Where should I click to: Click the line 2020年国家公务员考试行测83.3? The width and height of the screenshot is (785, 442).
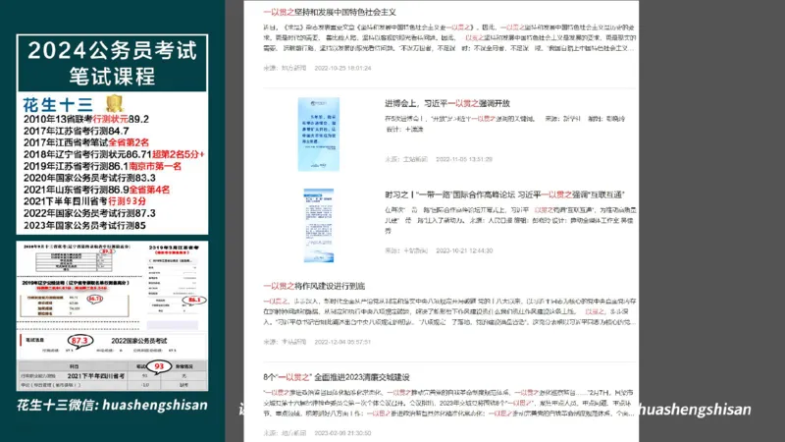(x=89, y=178)
